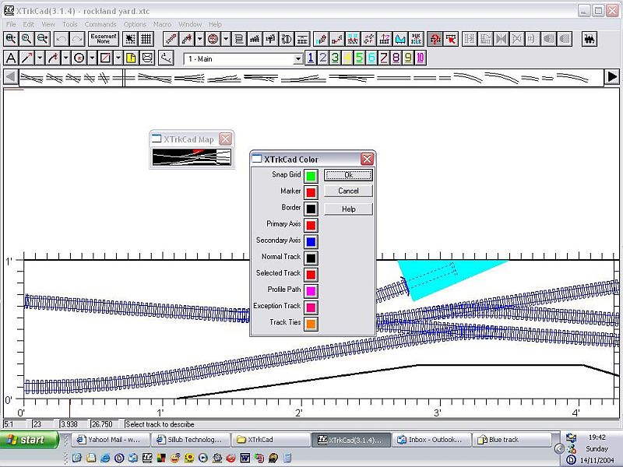The width and height of the screenshot is (623, 467).
Task: Toggle layer 5 visibility button
Action: coord(360,58)
